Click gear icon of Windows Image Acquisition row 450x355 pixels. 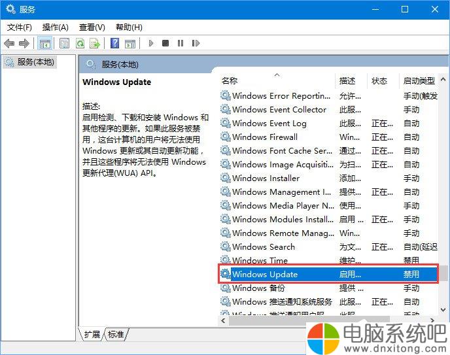click(x=226, y=164)
